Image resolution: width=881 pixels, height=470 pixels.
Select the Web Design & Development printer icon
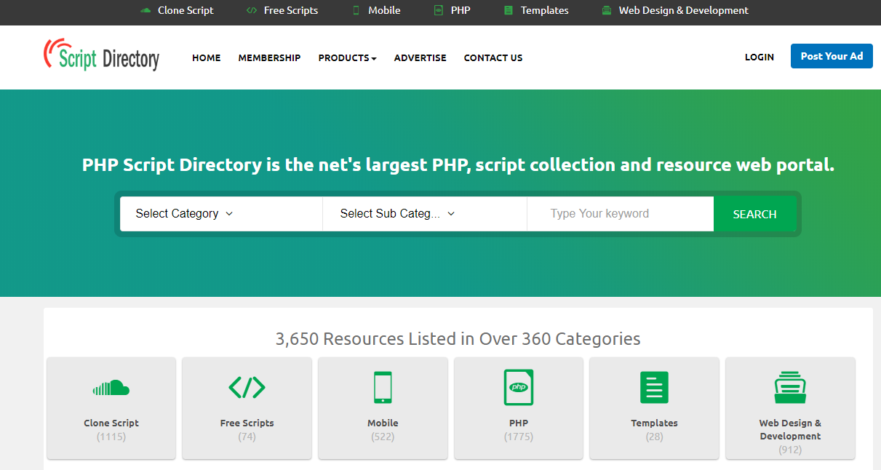pyautogui.click(x=790, y=387)
